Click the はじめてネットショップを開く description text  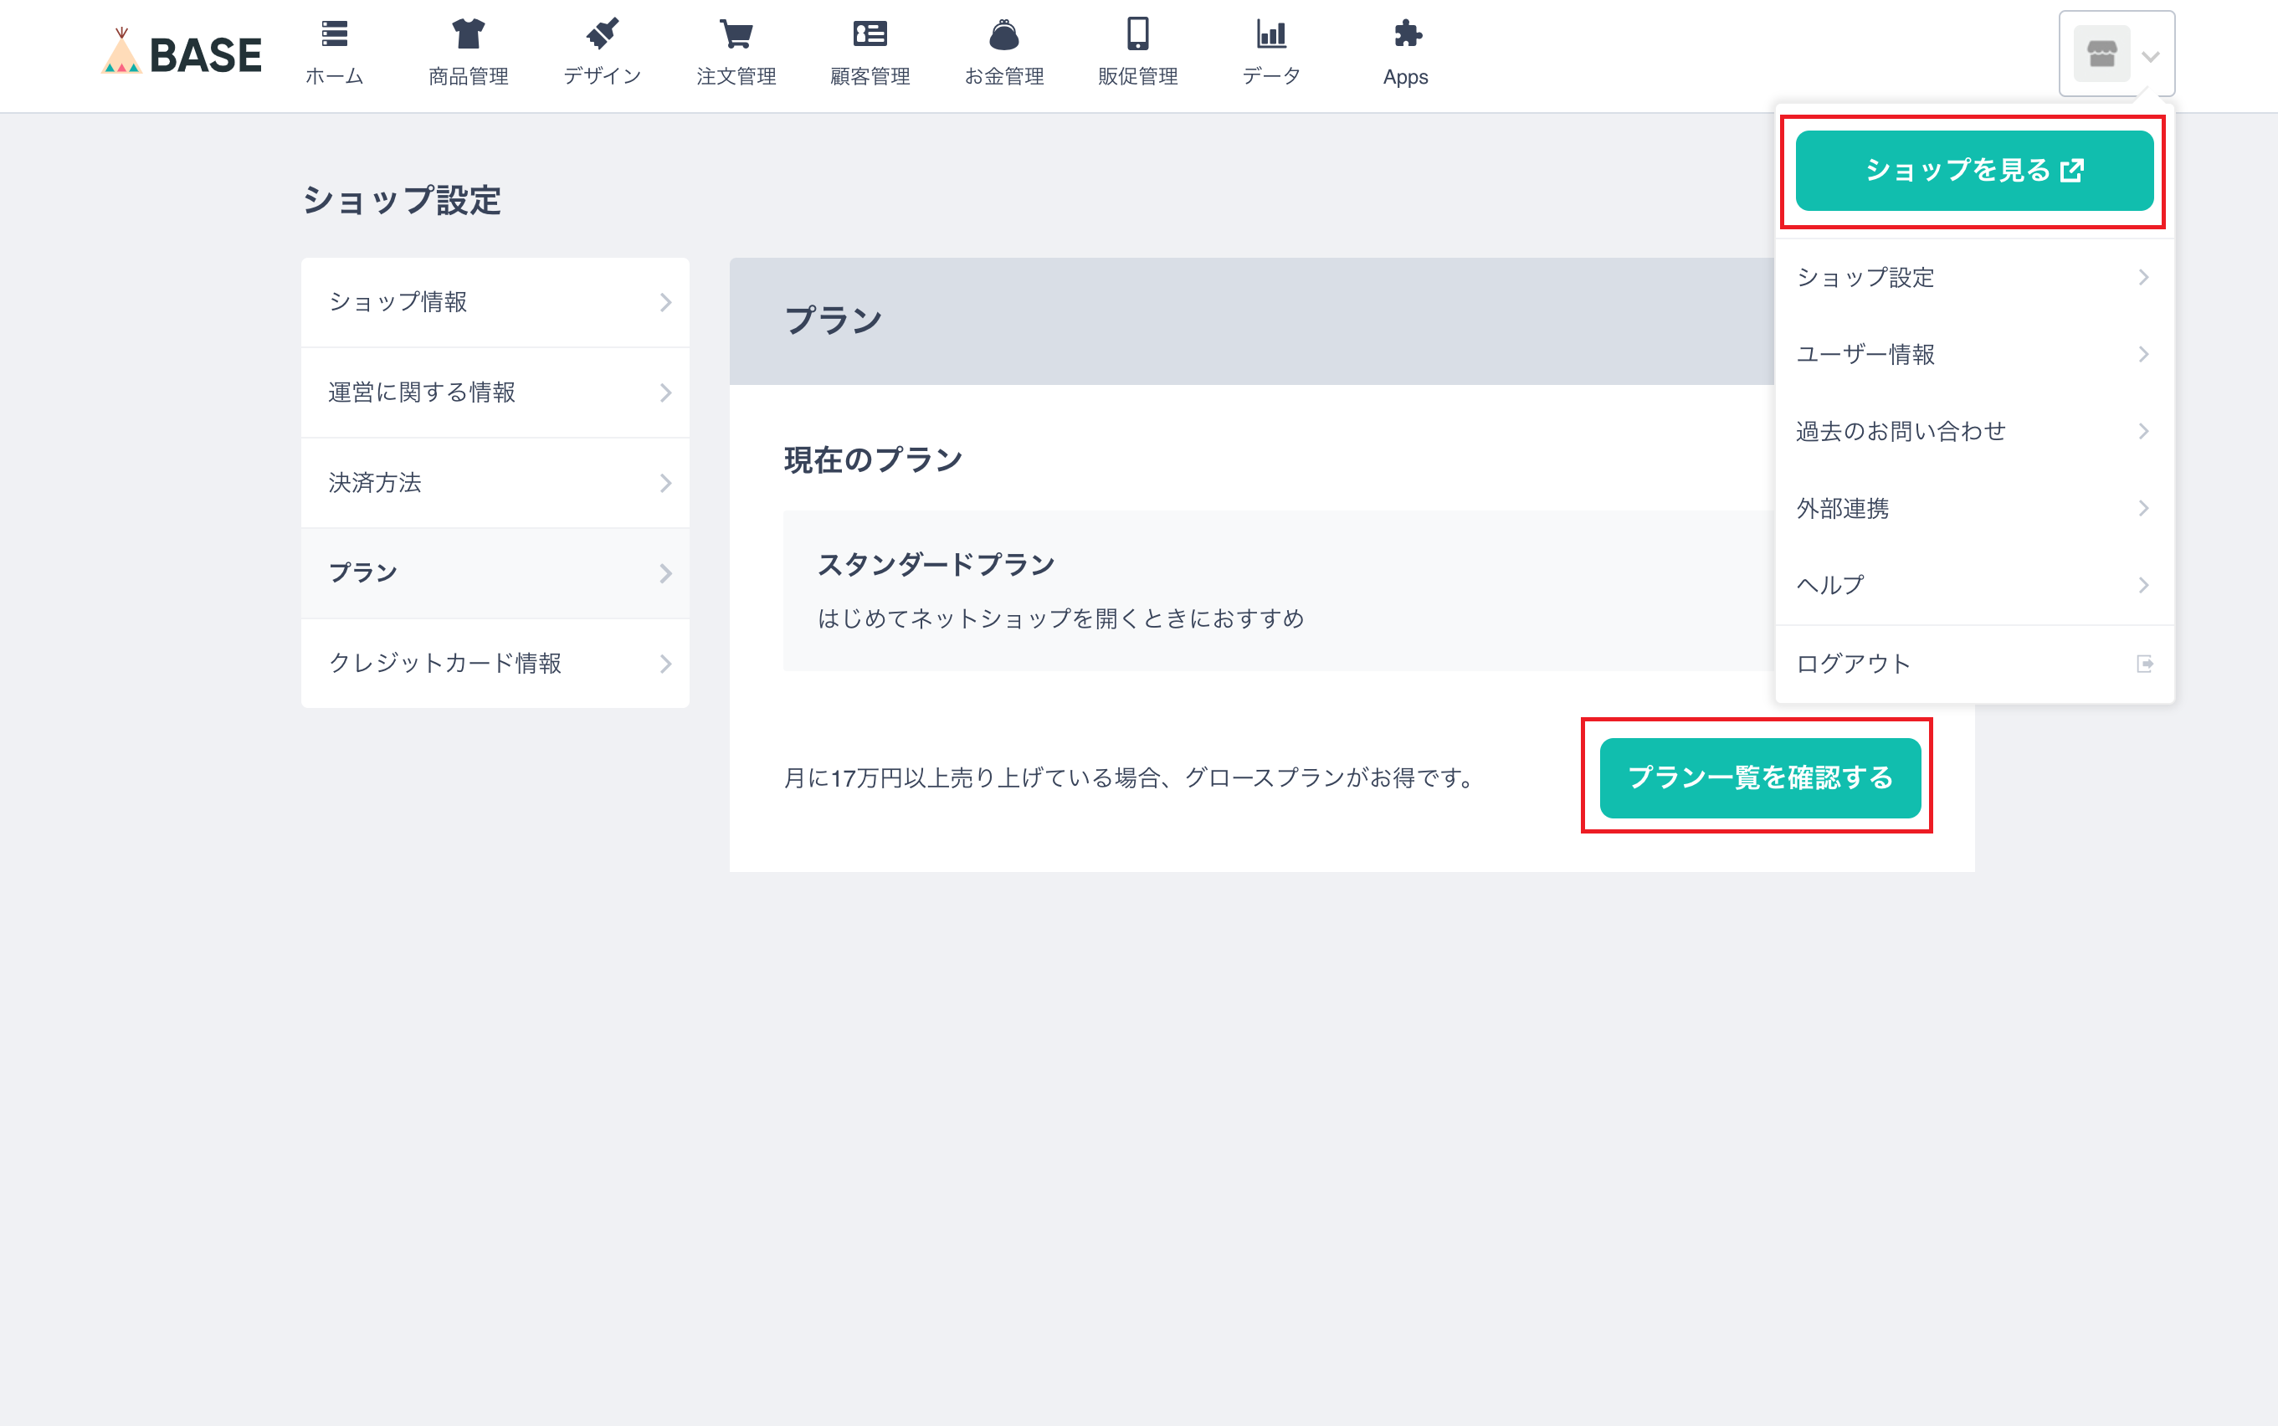(1060, 618)
